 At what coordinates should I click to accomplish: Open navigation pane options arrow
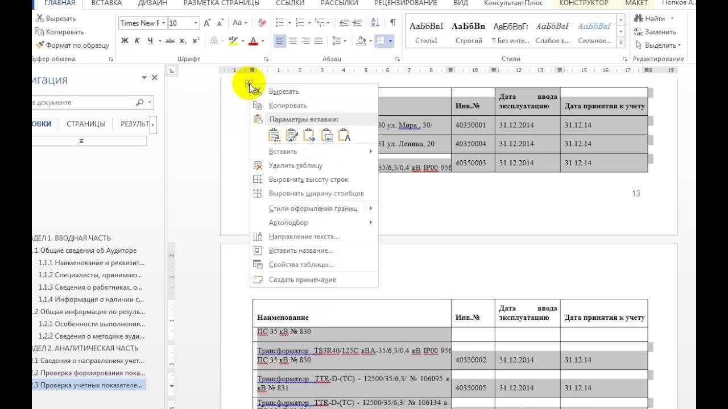(144, 78)
